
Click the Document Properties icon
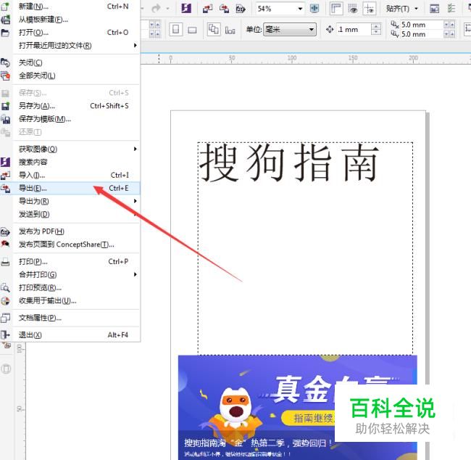click(x=5, y=318)
